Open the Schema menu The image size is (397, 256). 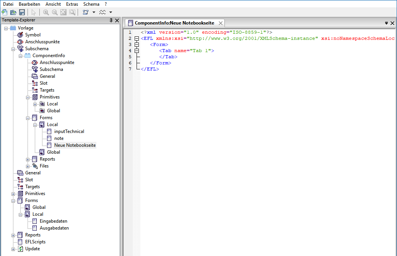(x=91, y=4)
